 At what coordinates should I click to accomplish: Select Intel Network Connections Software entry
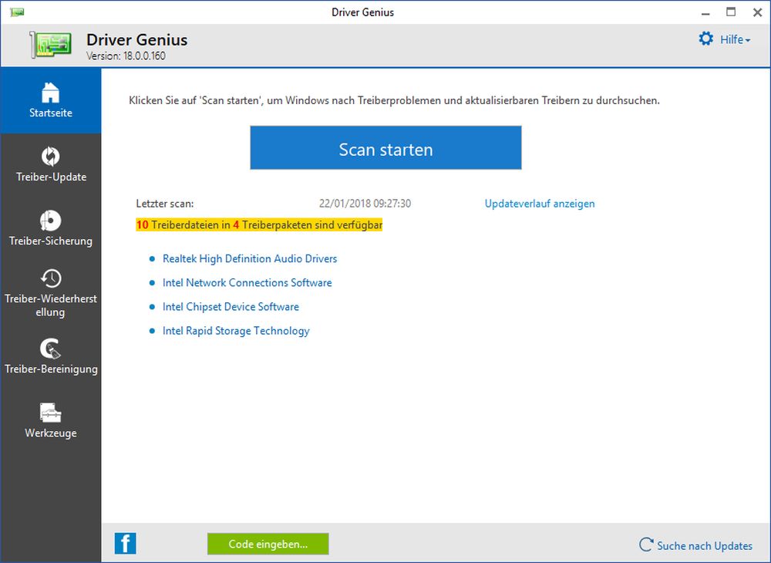(247, 283)
